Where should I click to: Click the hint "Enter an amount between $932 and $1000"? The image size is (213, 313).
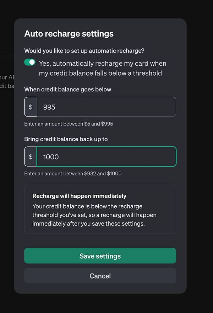(x=73, y=174)
